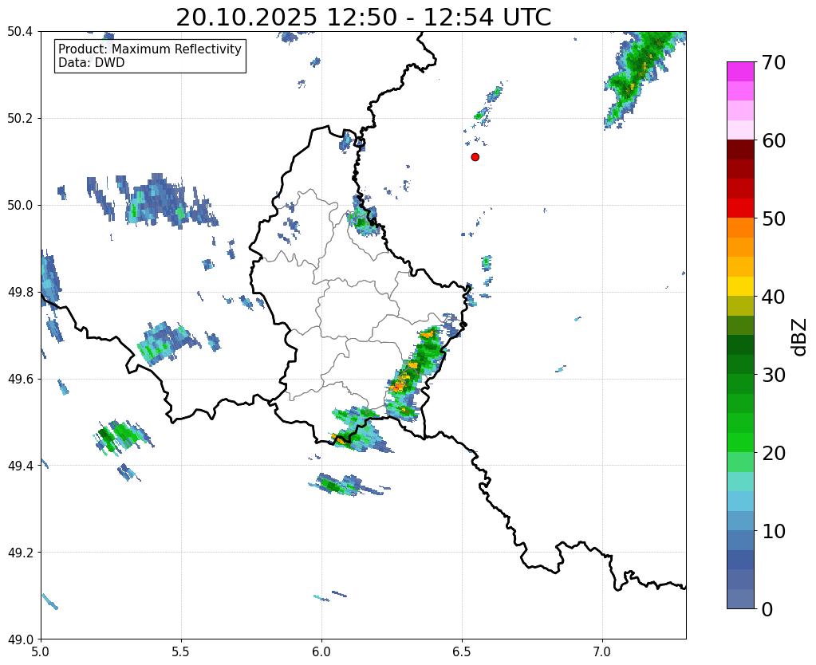Click the dark red 60 dBZ colorbar segment
This screenshot has height=665, width=816.
tap(740, 149)
